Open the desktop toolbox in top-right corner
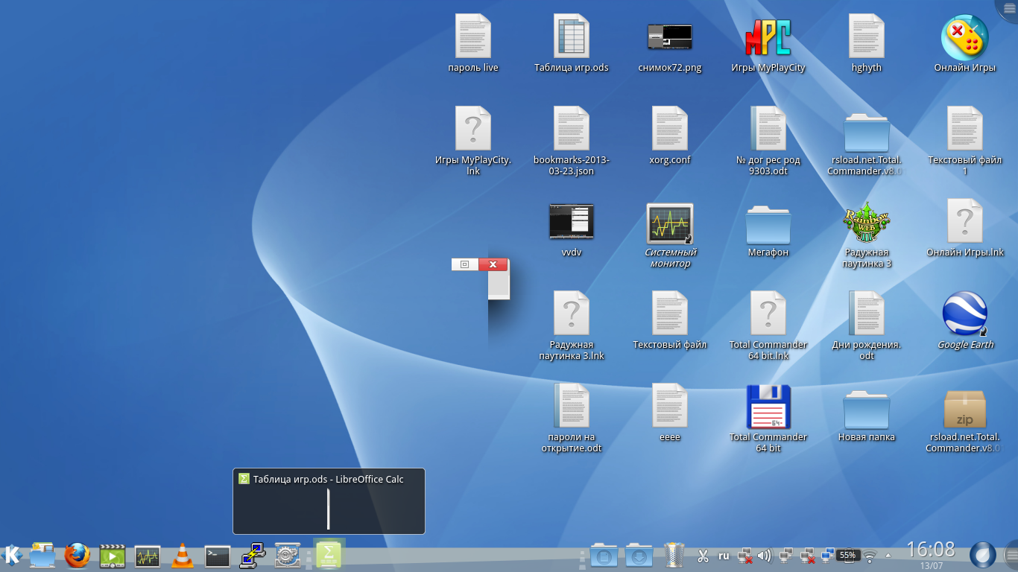 1009,7
